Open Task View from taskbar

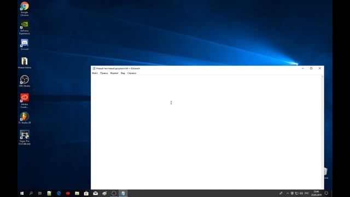point(40,193)
